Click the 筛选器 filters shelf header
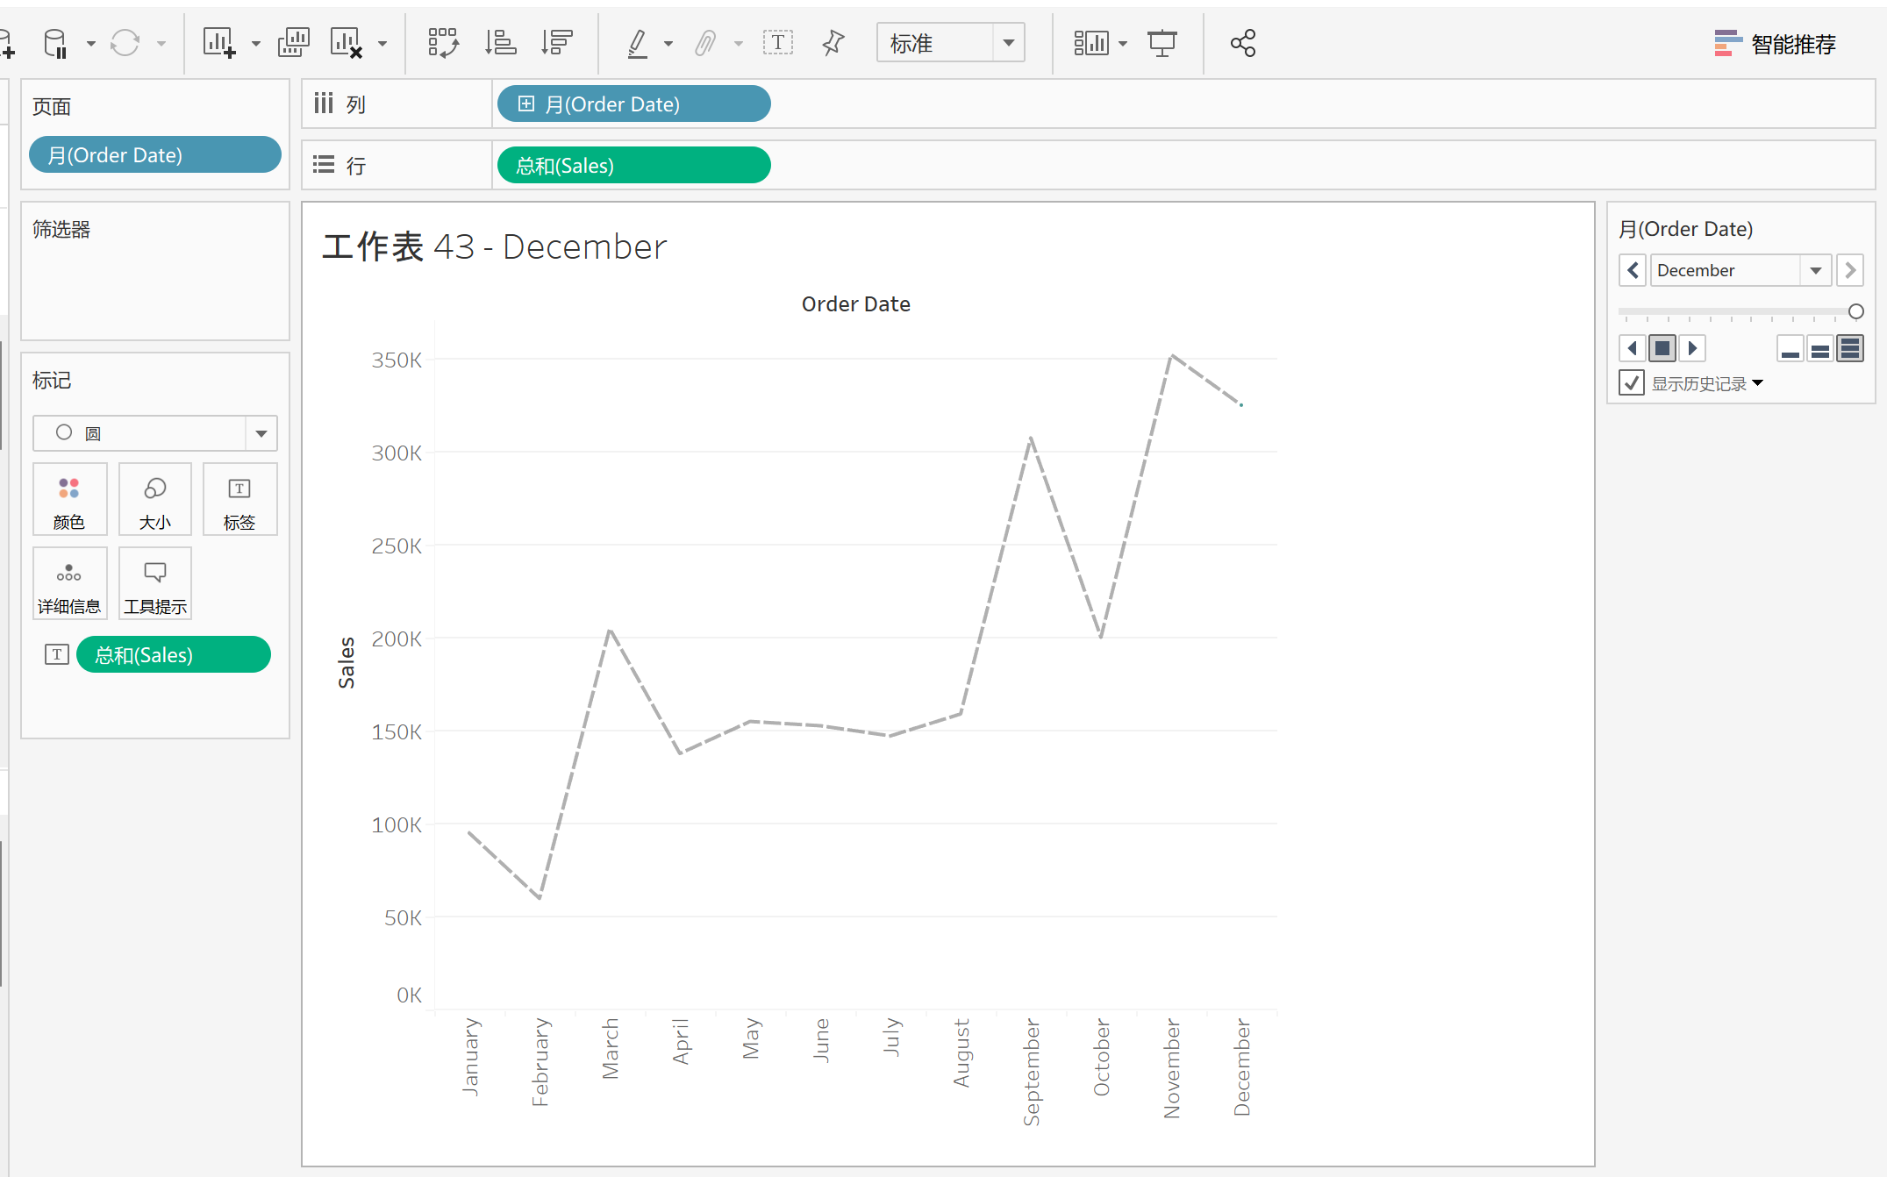 61,230
